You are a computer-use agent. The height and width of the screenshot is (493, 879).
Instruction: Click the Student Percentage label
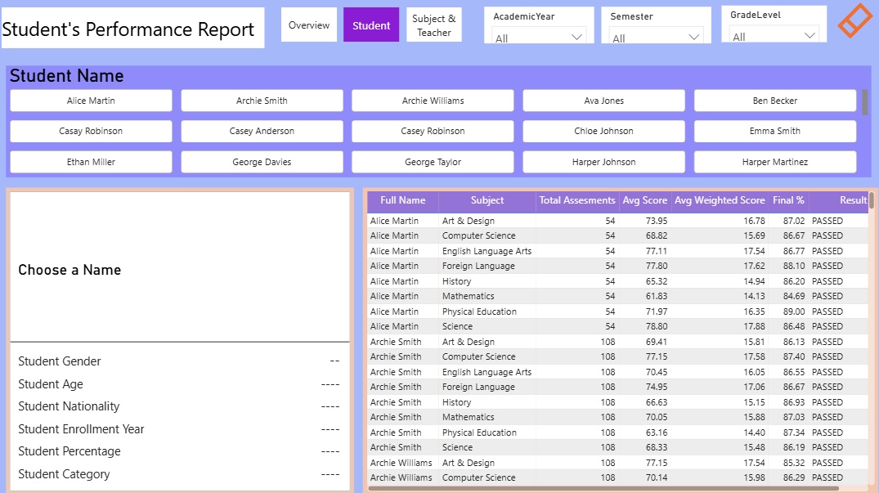tap(70, 451)
